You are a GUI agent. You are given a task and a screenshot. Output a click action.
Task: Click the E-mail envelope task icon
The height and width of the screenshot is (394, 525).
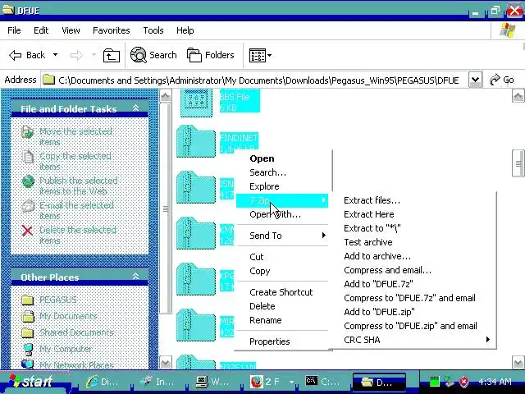pos(27,206)
